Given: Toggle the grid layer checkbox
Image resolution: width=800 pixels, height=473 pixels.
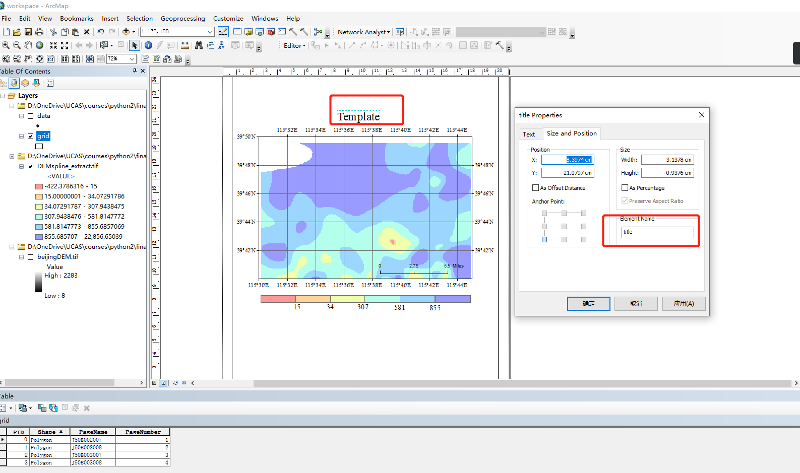Looking at the screenshot, I should 31,136.
